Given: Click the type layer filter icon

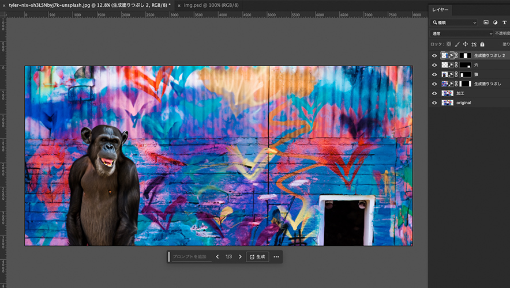Looking at the screenshot, I should (x=504, y=22).
